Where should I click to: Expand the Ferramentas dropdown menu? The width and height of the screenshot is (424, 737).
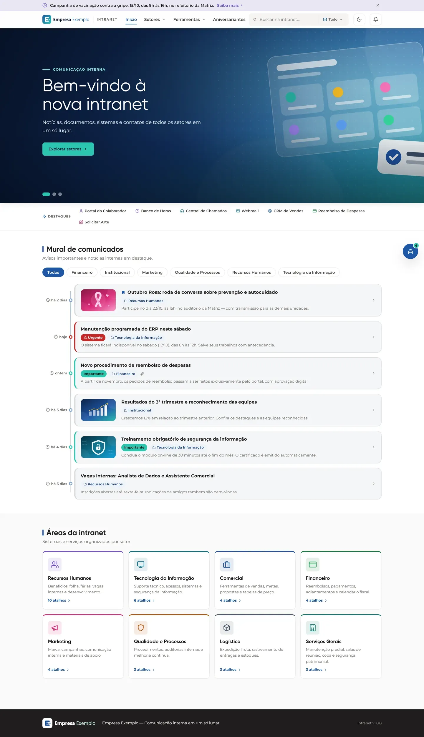tap(189, 19)
